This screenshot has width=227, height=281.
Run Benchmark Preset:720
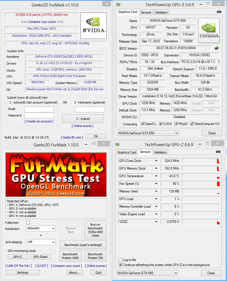(95, 256)
